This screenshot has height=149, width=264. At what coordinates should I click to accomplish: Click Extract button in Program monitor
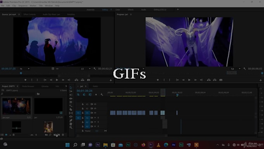click(215, 80)
